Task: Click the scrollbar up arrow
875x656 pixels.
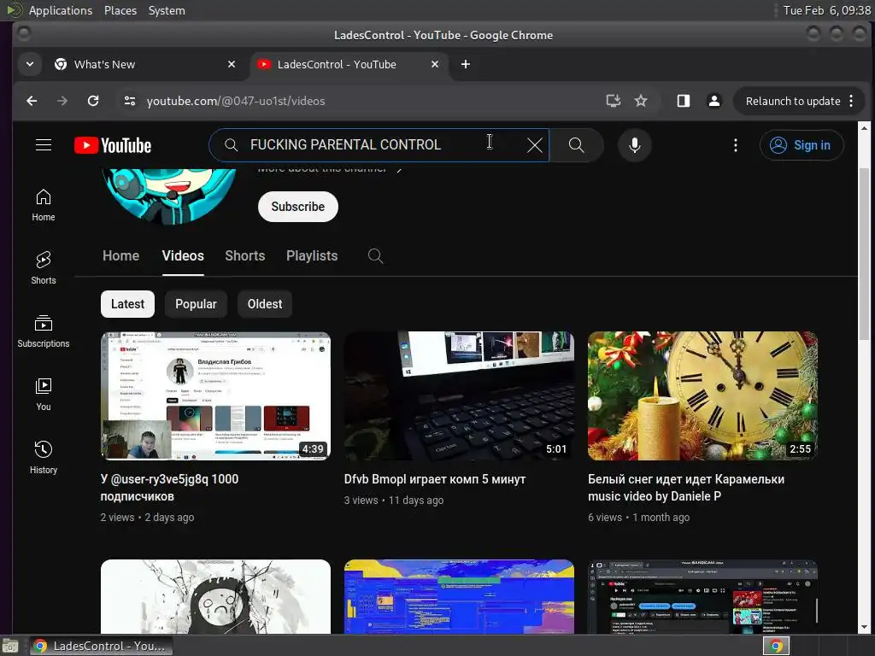Action: 864,128
